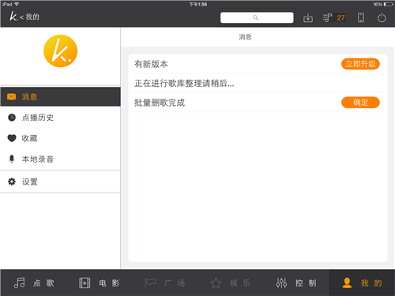
Task: Open the download icon in top bar
Action: tap(308, 18)
